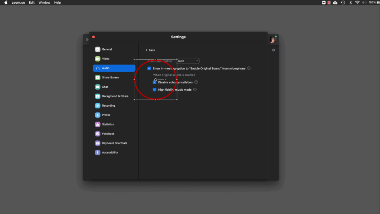Open the Statistics chart icon
Screen dimensions: 380x214
tap(98, 124)
